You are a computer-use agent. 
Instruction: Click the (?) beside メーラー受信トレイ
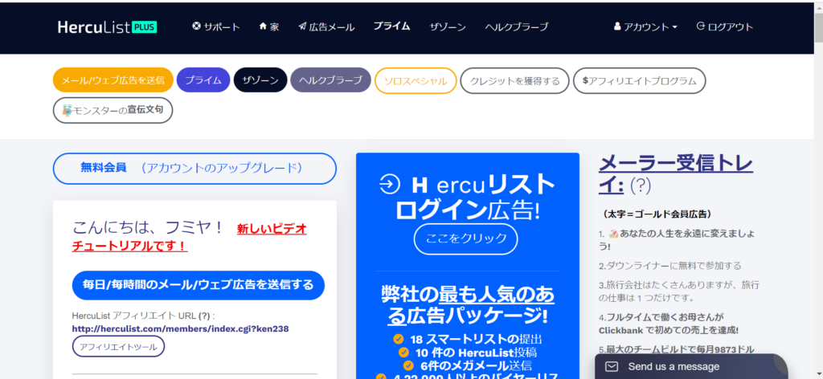tap(640, 185)
